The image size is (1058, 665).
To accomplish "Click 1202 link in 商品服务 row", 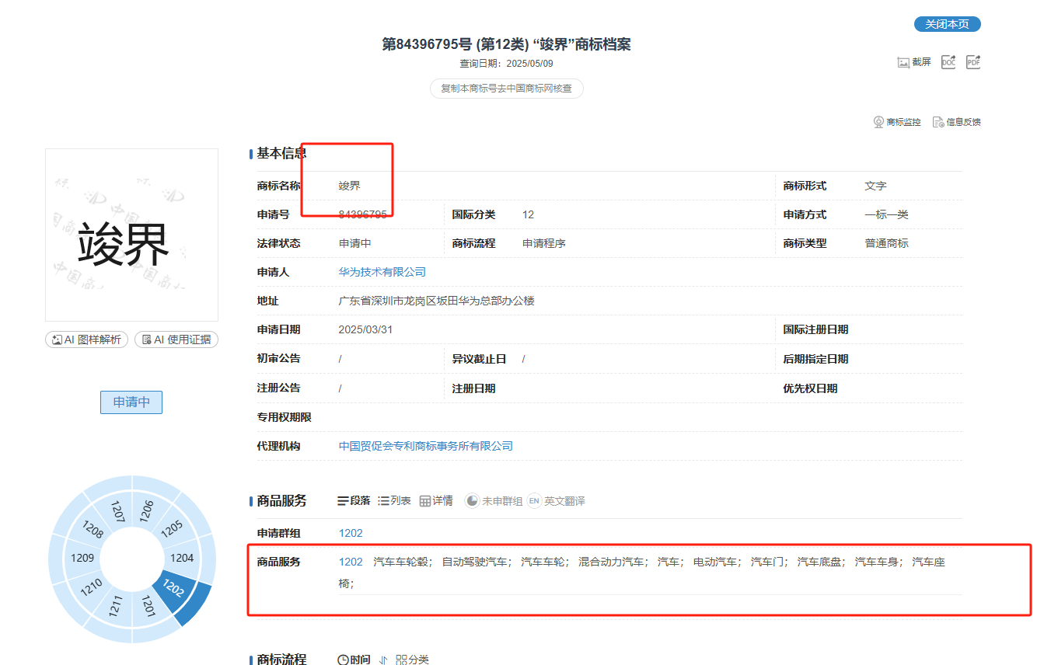I will pyautogui.click(x=351, y=562).
